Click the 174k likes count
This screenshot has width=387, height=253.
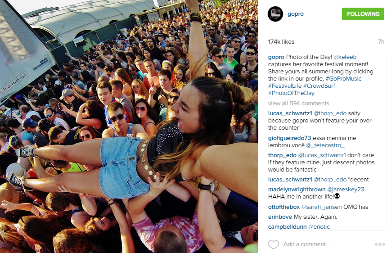(281, 42)
